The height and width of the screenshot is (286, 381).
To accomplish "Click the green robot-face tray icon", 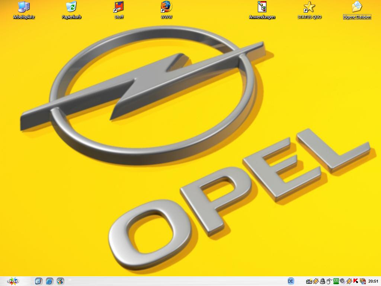I will pos(336,282).
